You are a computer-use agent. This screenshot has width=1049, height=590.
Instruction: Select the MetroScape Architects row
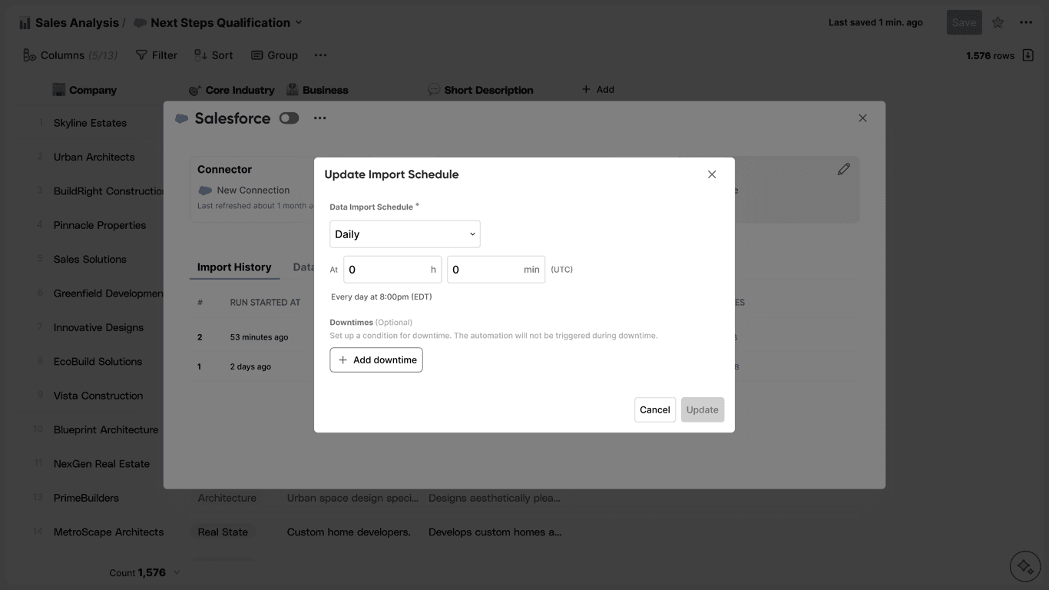pos(108,532)
